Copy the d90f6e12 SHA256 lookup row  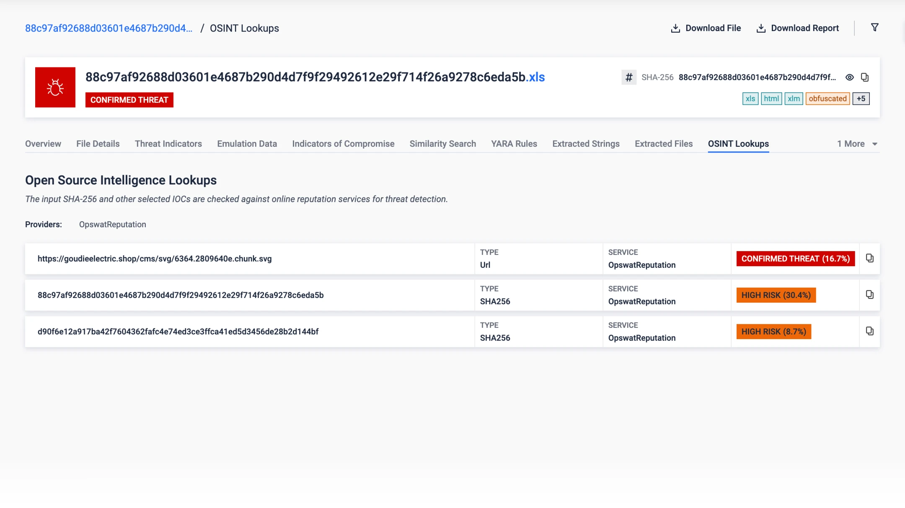[869, 331]
